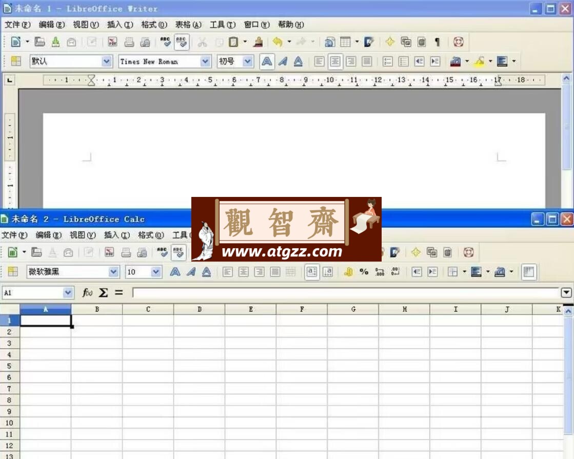Open font color dropdown arrow in Writer
The image size is (574, 459).
tap(467, 61)
